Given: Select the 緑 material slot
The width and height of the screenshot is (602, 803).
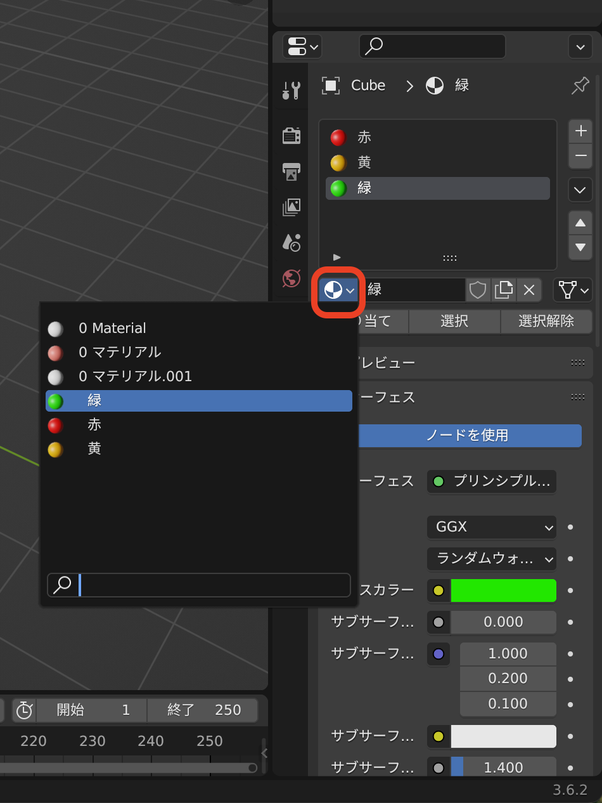Looking at the screenshot, I should click(438, 188).
